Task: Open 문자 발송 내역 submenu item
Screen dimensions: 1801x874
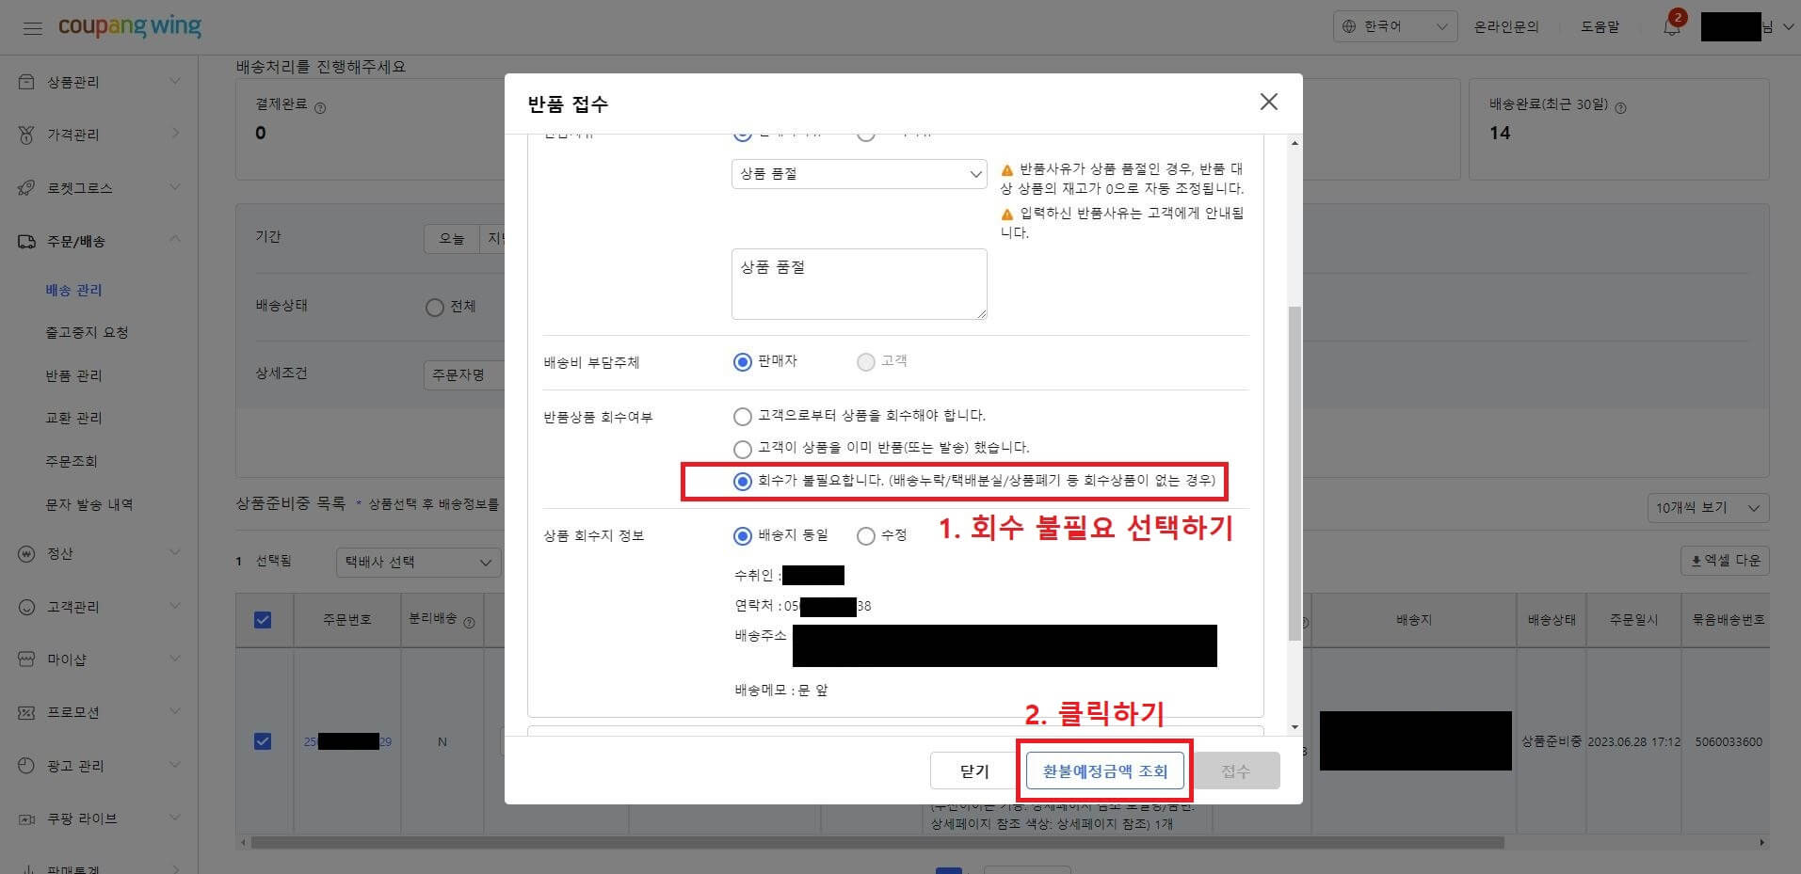Action: [89, 505]
